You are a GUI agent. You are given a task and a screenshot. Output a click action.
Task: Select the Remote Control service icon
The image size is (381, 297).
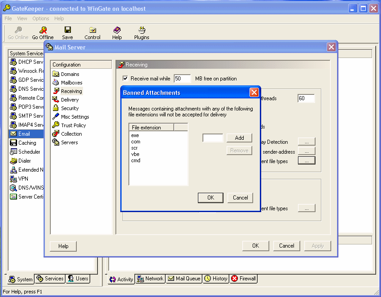pyautogui.click(x=13, y=98)
